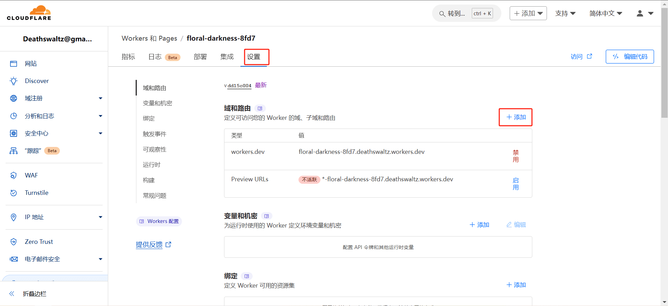Open docs icon beside 变量和机密 heading
Image resolution: width=668 pixels, height=306 pixels.
click(x=267, y=216)
